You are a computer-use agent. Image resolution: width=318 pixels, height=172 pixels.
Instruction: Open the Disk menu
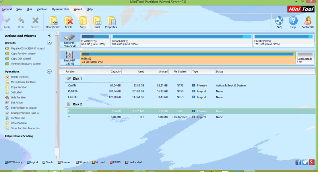pyautogui.click(x=29, y=9)
